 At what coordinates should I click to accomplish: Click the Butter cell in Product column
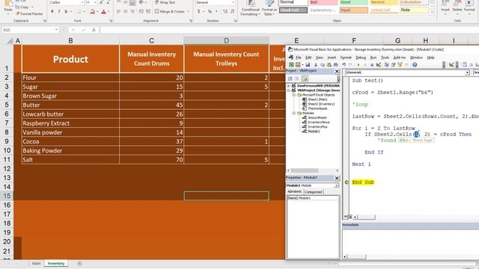(70, 105)
